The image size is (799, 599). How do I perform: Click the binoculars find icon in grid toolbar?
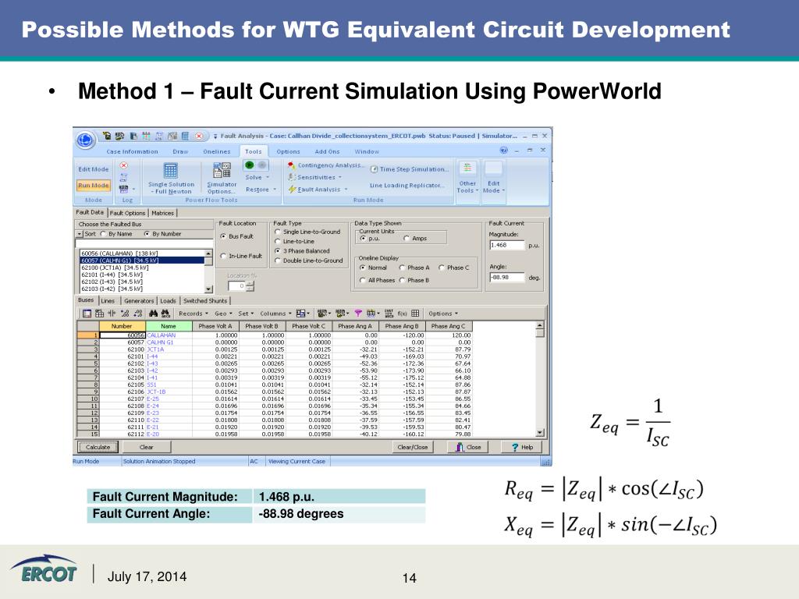[x=153, y=314]
